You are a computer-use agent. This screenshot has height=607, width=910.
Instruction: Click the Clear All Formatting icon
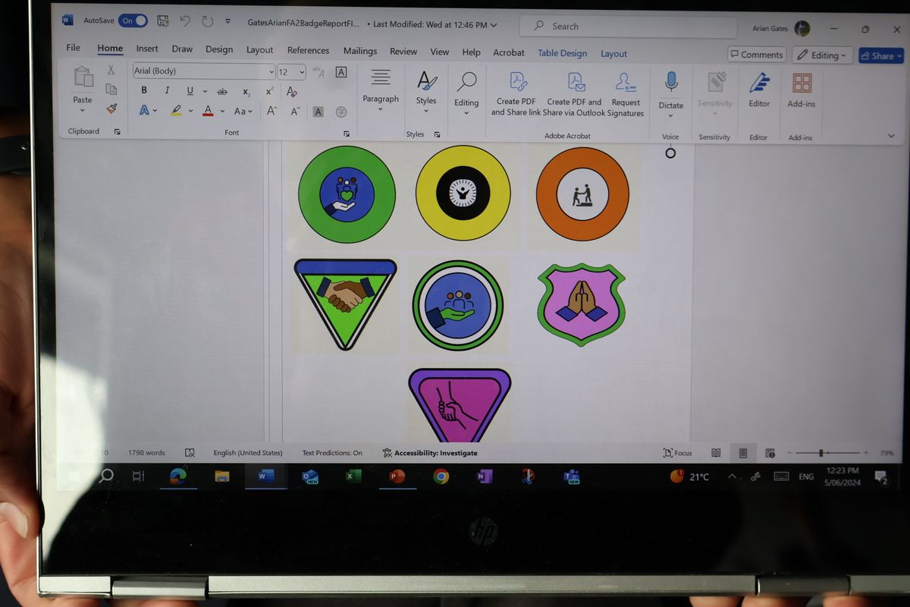click(x=292, y=92)
